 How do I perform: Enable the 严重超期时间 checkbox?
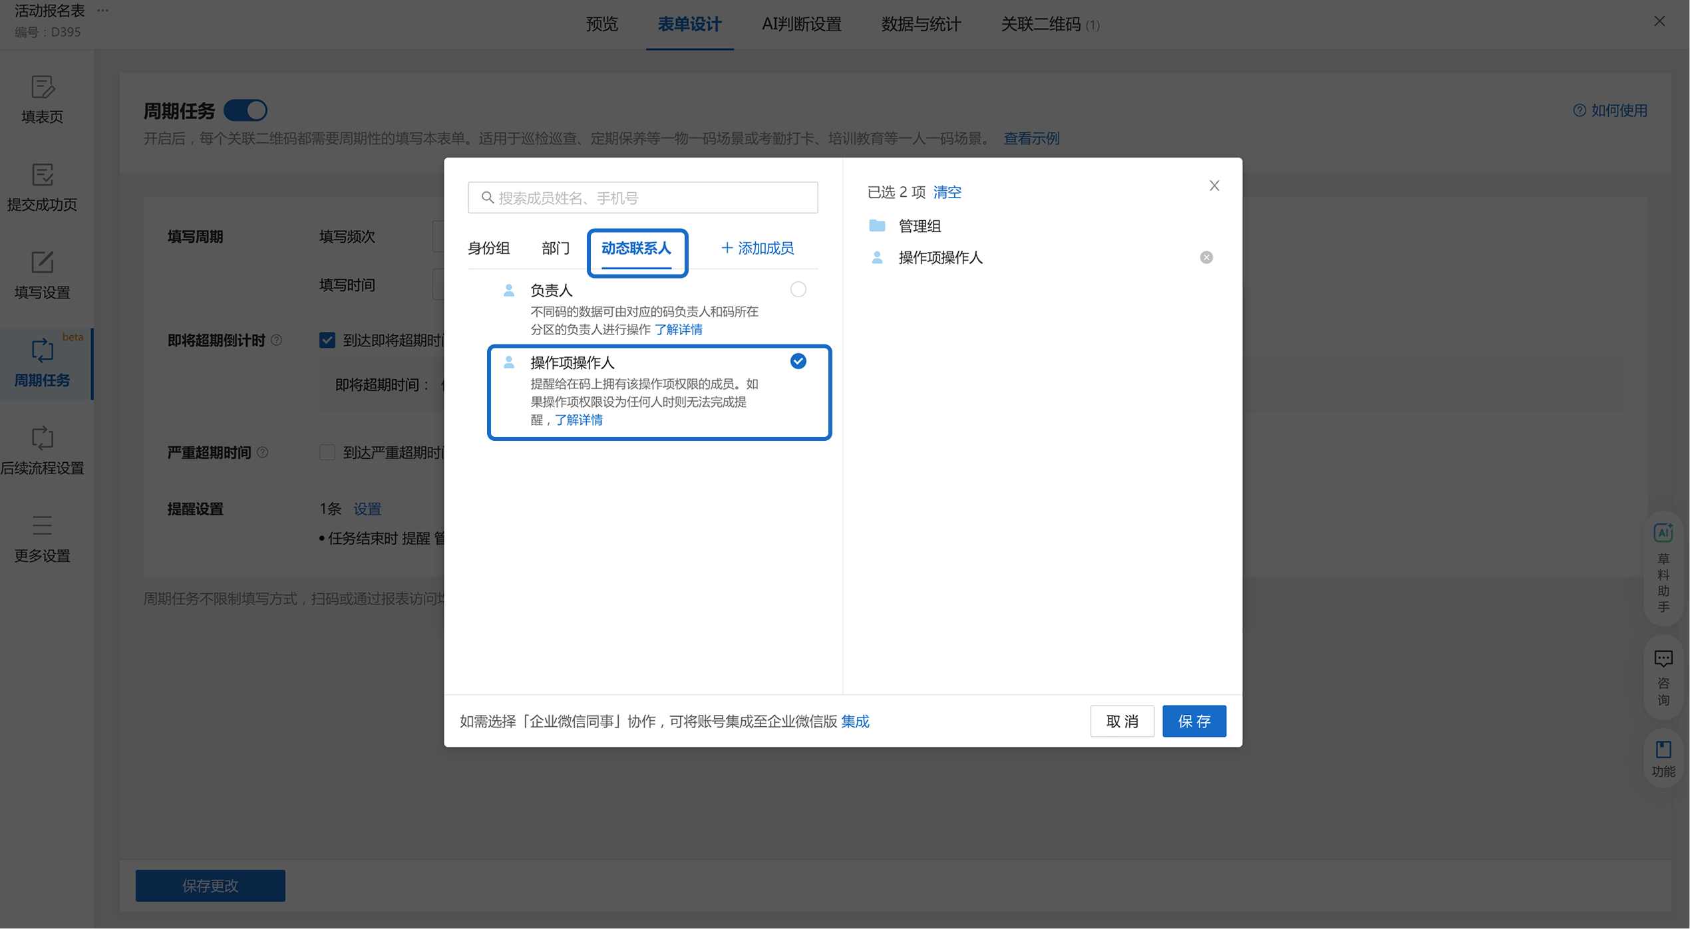tap(327, 453)
